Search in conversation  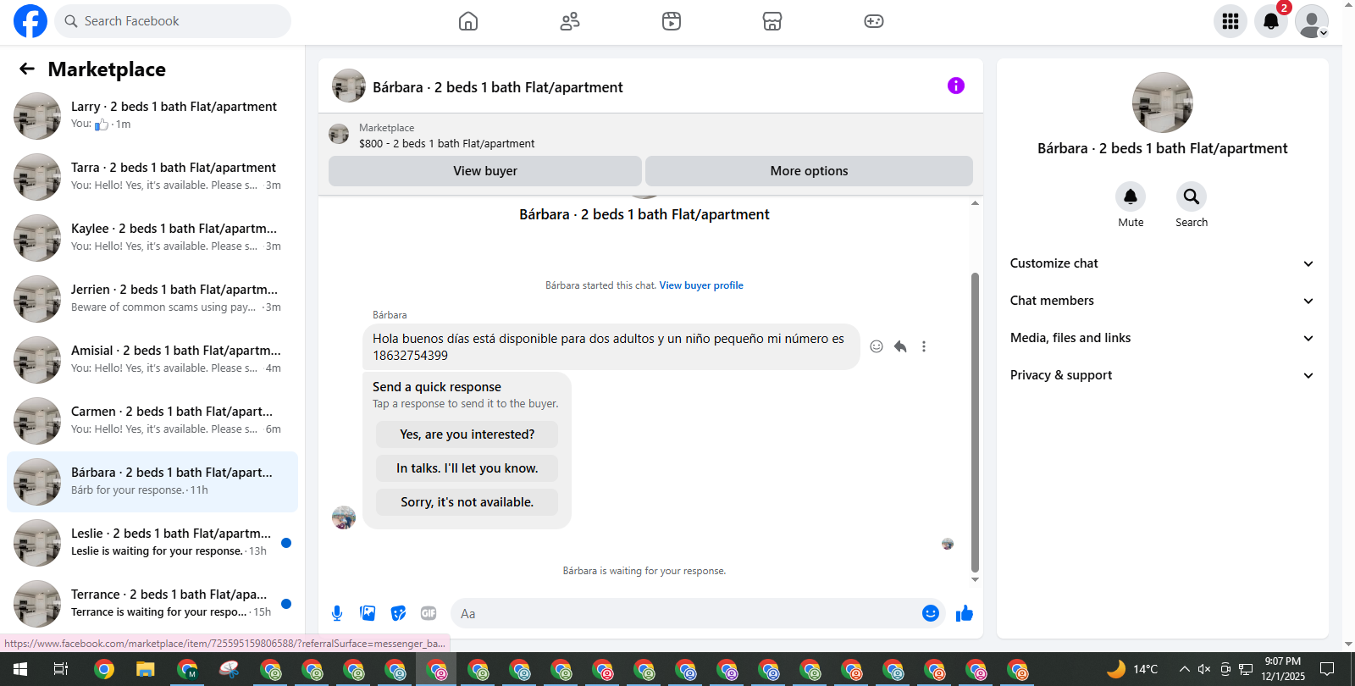click(x=1192, y=196)
